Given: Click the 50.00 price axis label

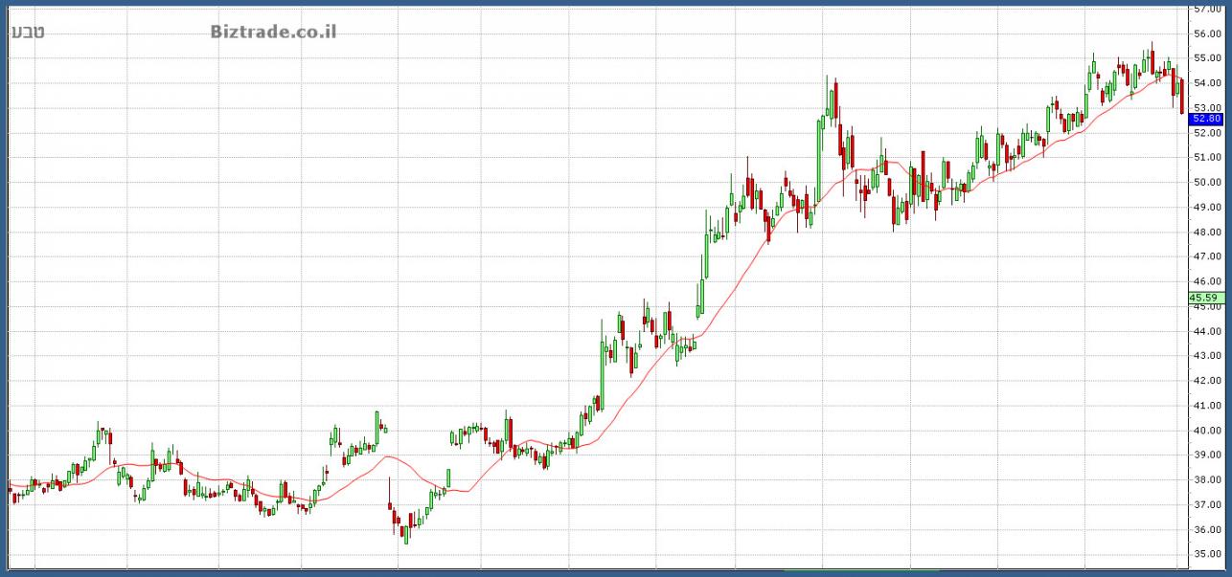Looking at the screenshot, I should tap(1206, 183).
